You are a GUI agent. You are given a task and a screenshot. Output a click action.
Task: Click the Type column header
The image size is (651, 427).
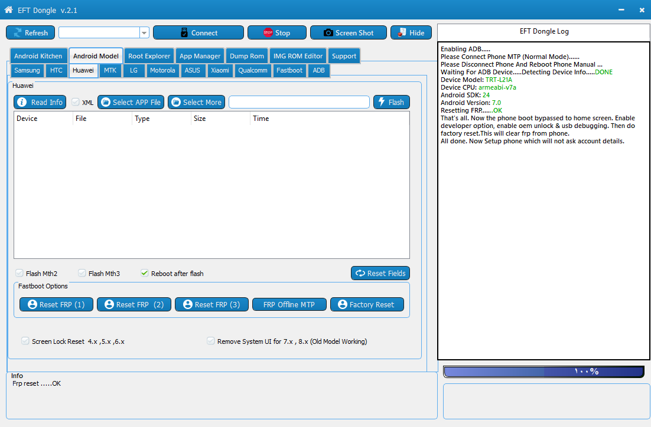(x=161, y=119)
